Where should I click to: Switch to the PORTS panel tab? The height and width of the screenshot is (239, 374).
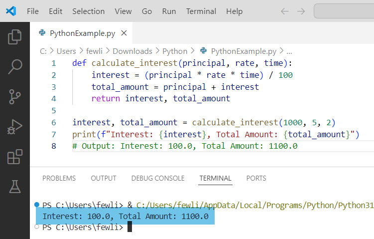pyautogui.click(x=256, y=178)
